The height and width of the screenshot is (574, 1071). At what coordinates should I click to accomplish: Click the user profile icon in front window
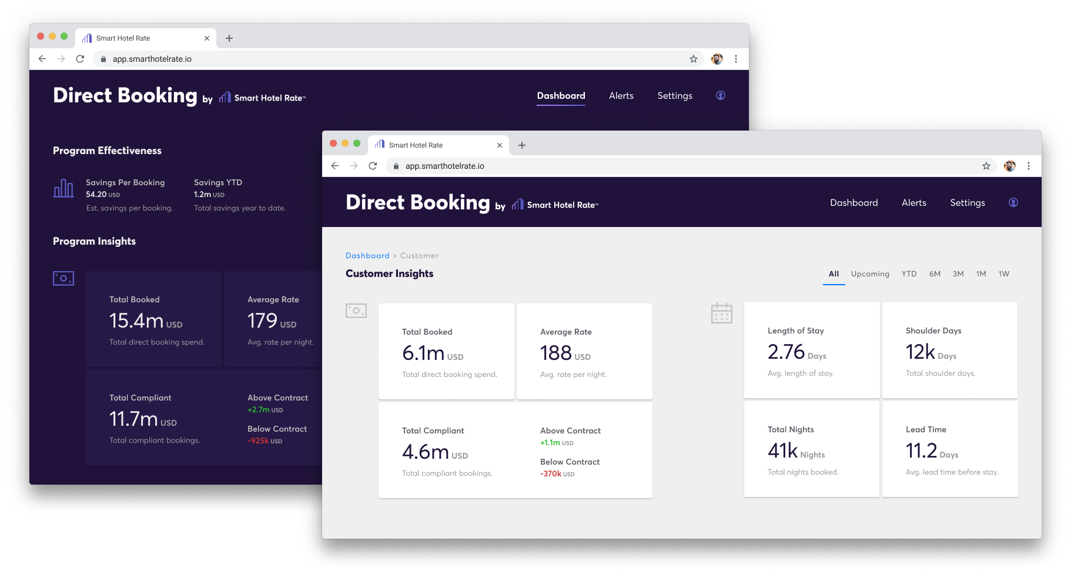(x=1013, y=202)
